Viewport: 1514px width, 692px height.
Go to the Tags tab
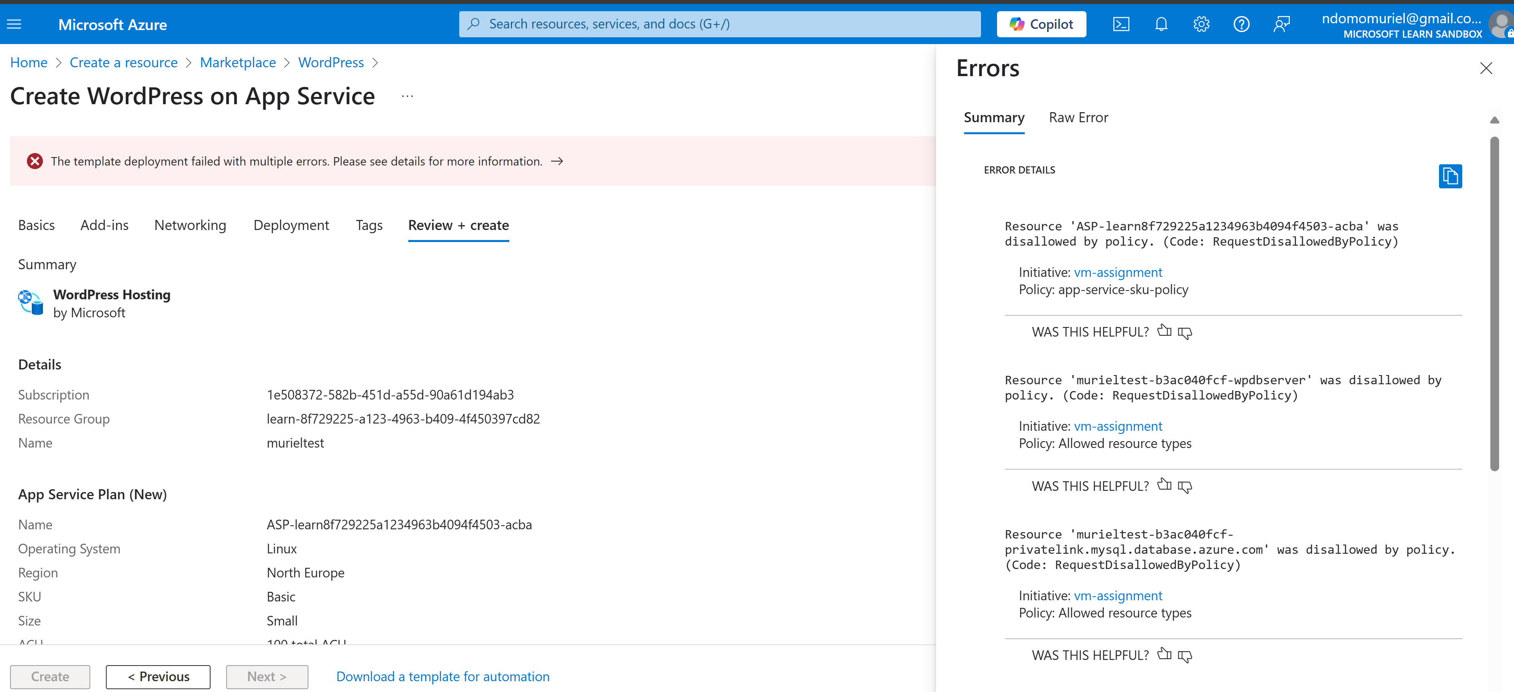(369, 226)
